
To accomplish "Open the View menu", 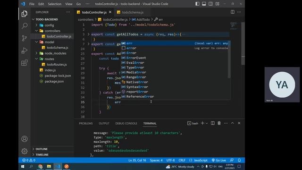I will coord(68,4).
